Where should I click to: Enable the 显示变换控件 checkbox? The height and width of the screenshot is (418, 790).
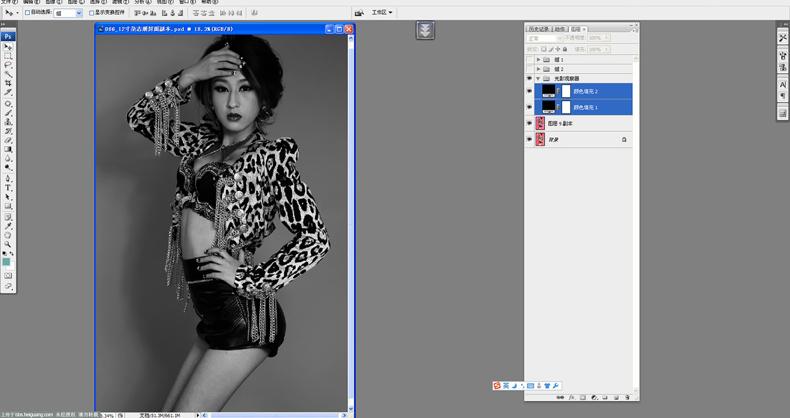pyautogui.click(x=91, y=12)
